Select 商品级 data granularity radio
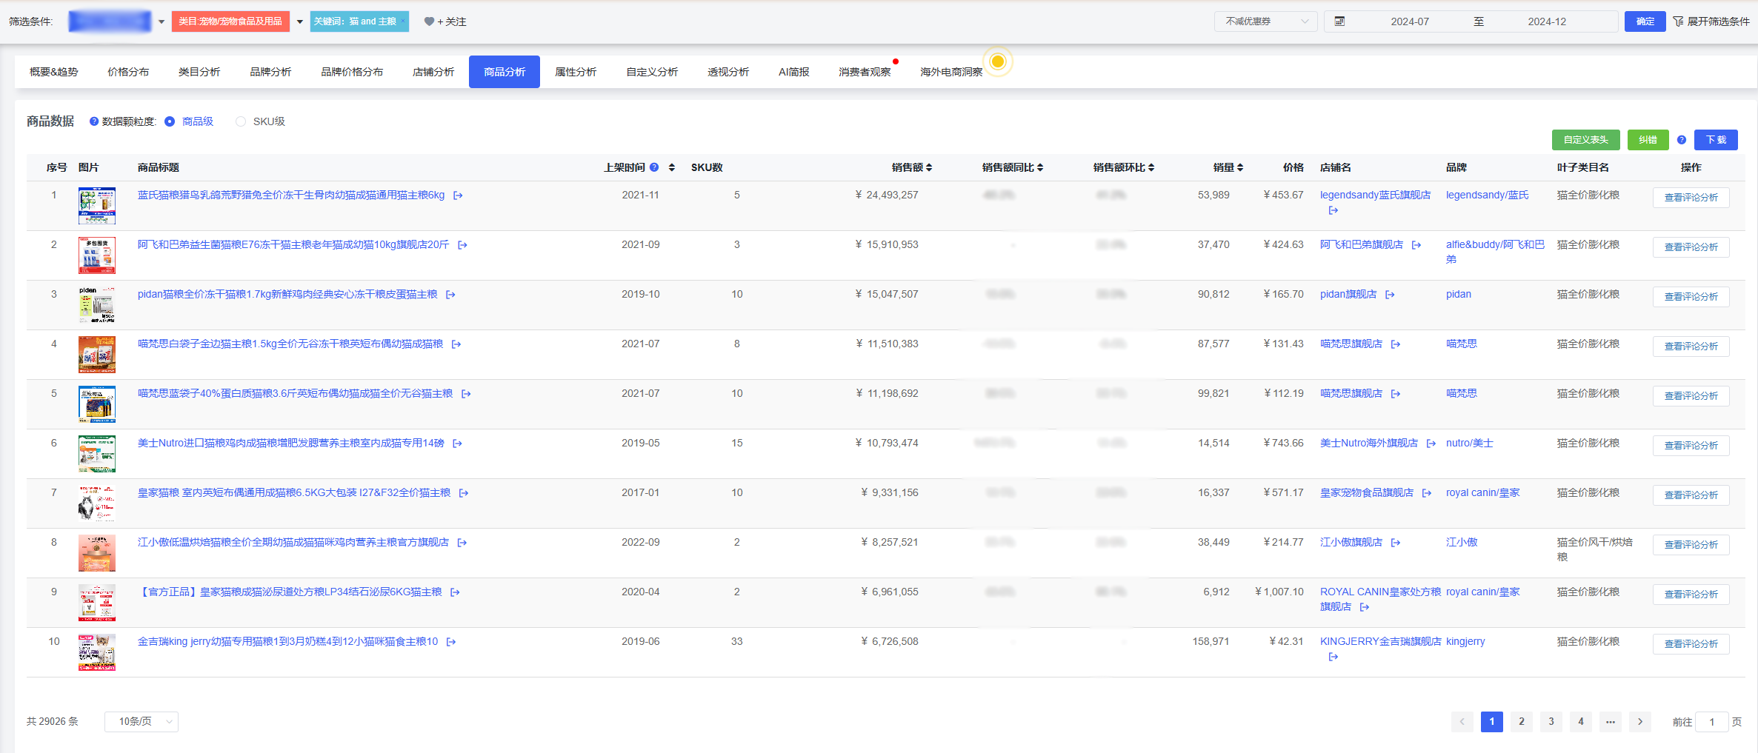 tap(170, 121)
